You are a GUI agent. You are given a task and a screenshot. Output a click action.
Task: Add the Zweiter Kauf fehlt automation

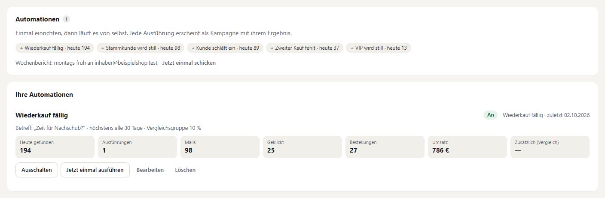pos(305,48)
